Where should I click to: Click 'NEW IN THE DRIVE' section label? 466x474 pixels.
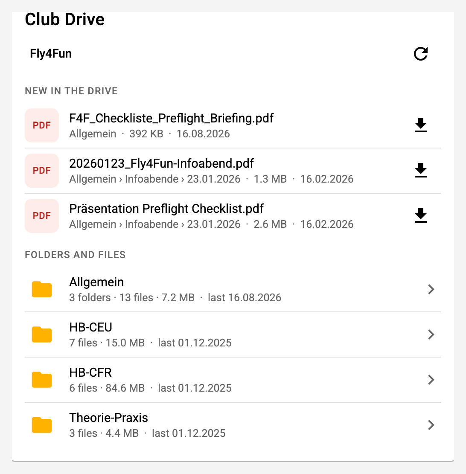71,91
